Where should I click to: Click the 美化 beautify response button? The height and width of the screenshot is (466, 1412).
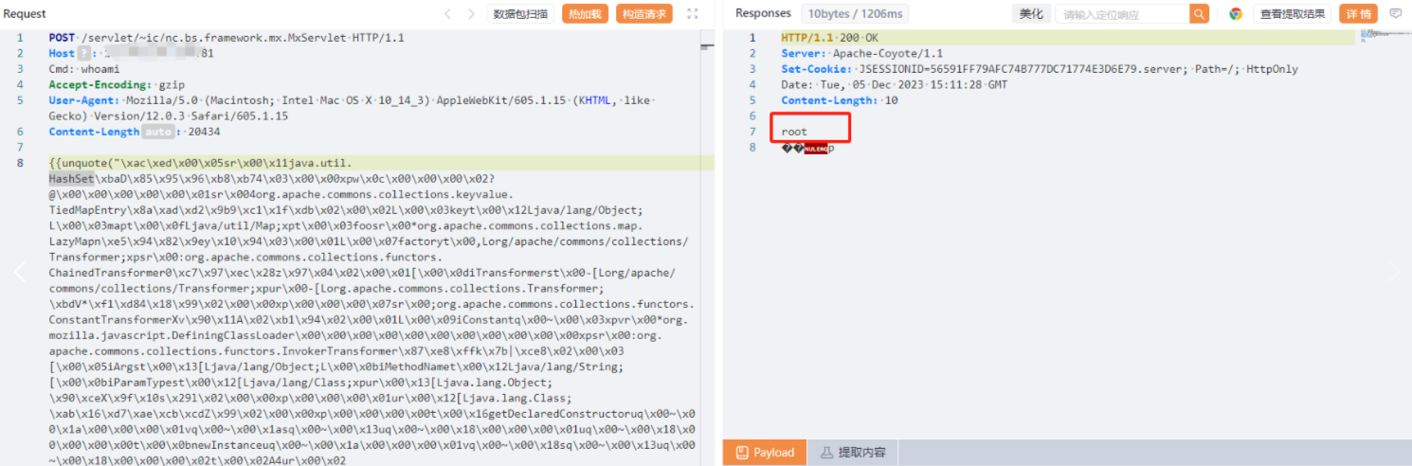coord(1030,14)
